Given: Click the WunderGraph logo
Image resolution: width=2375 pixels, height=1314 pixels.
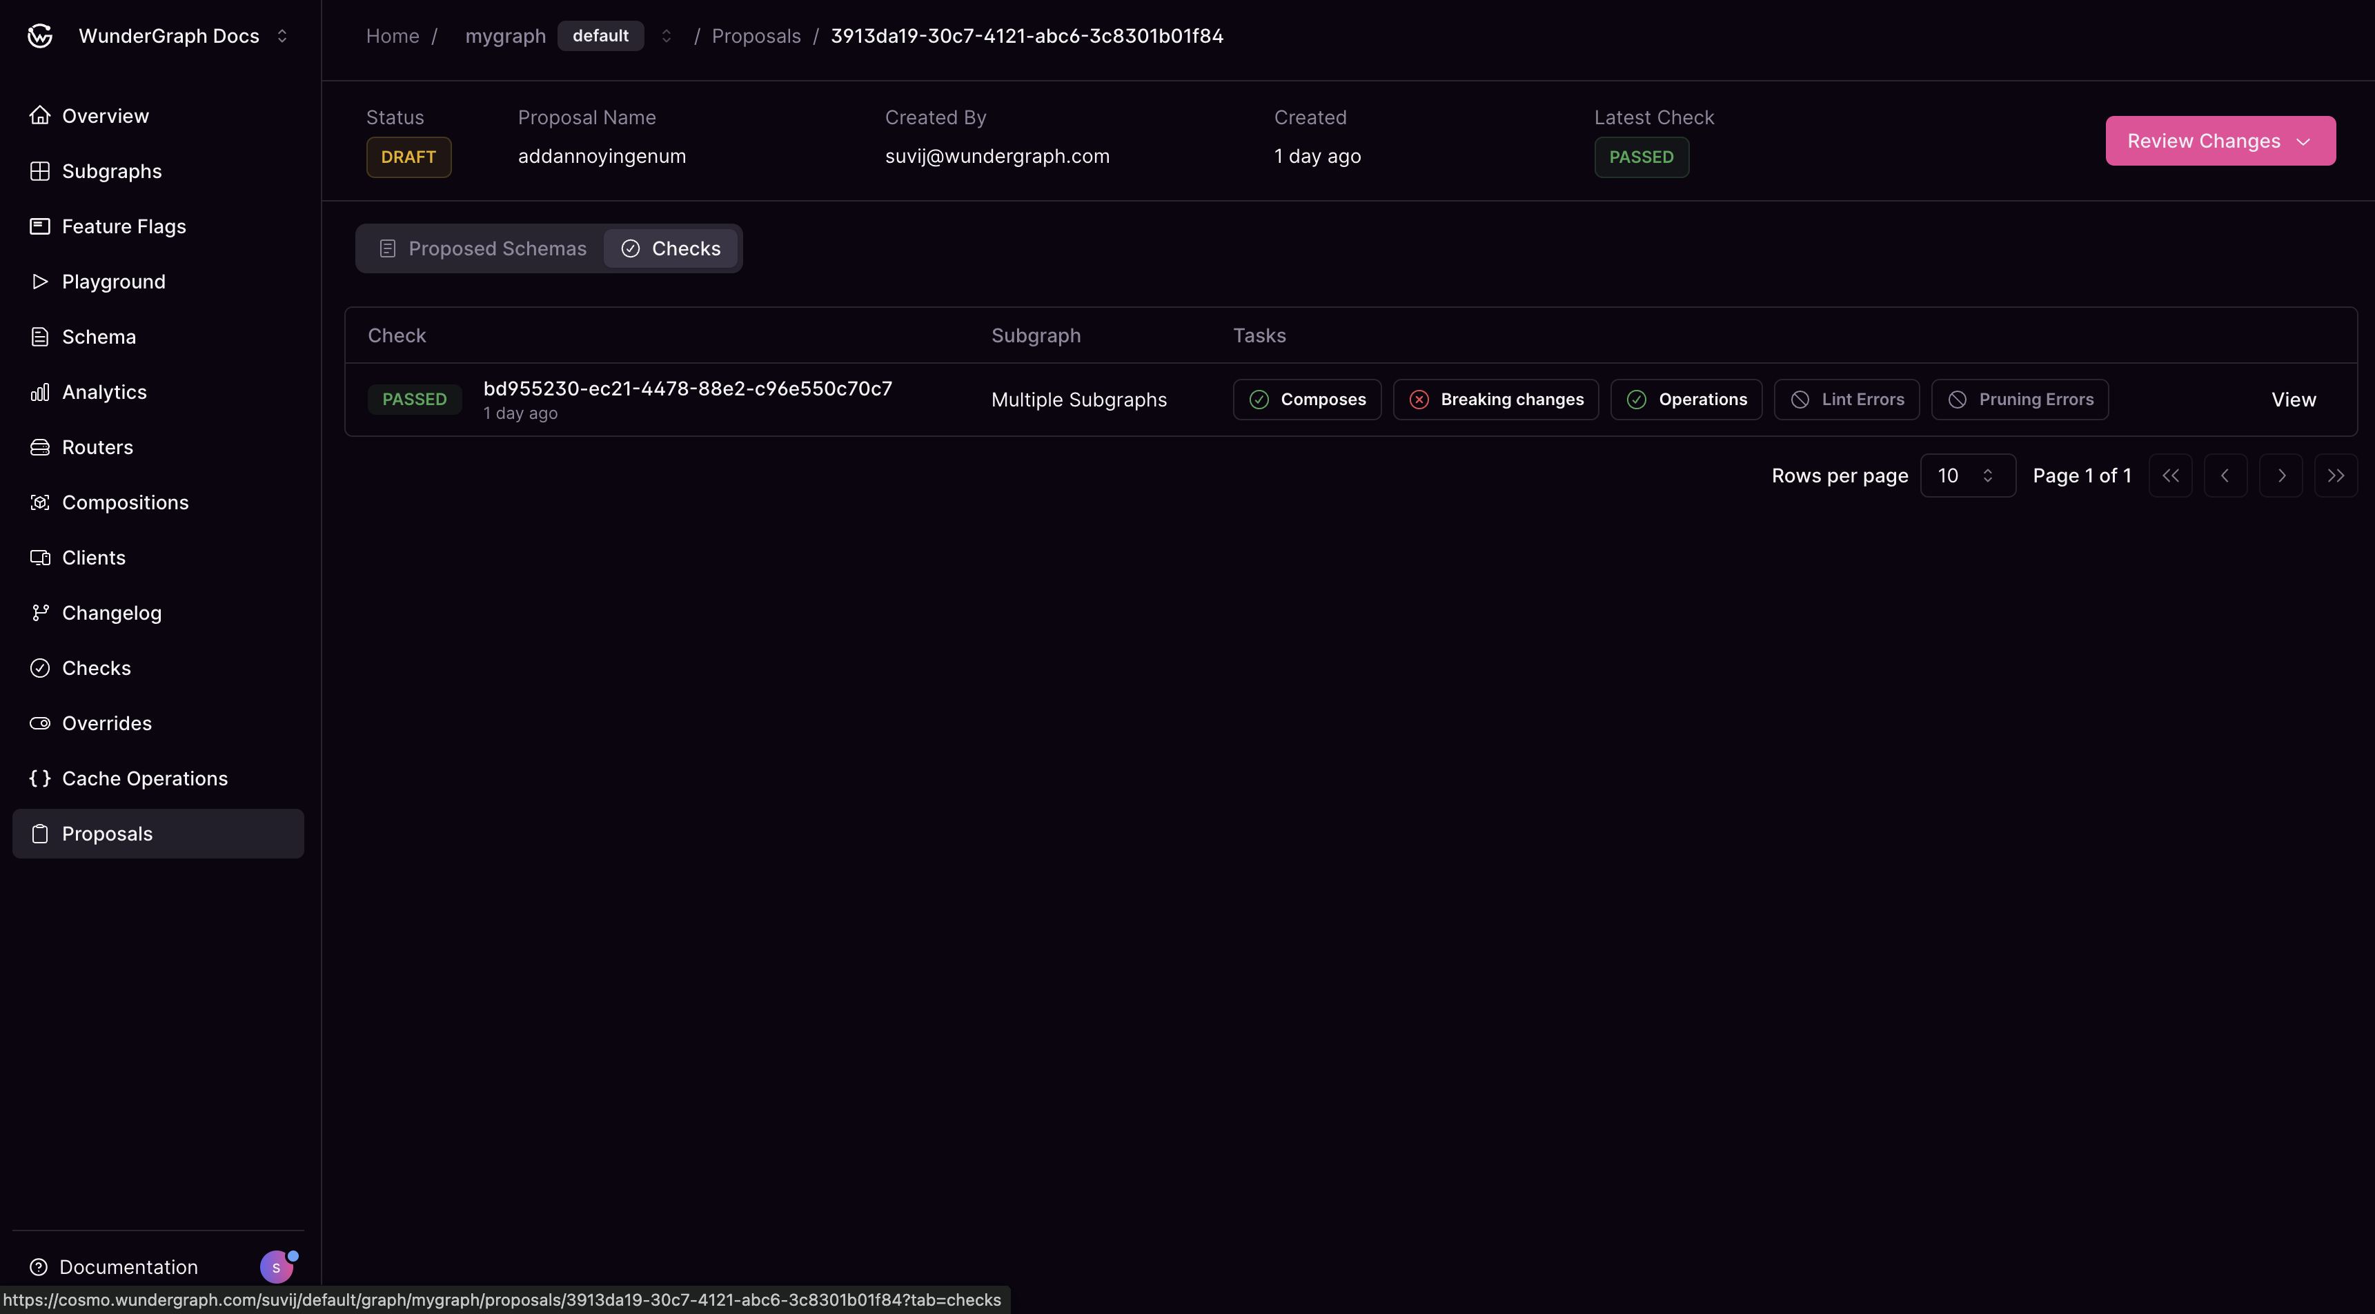Looking at the screenshot, I should click(39, 35).
